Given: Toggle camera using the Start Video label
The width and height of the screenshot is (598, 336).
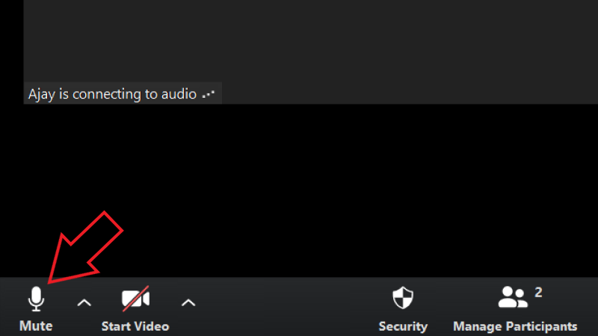Looking at the screenshot, I should [x=135, y=326].
